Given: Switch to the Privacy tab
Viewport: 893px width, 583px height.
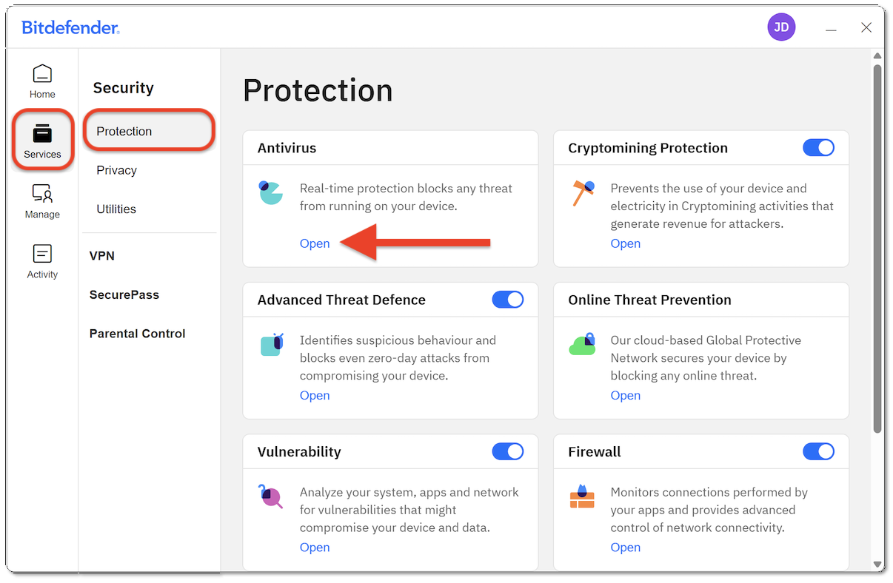Looking at the screenshot, I should [x=116, y=169].
